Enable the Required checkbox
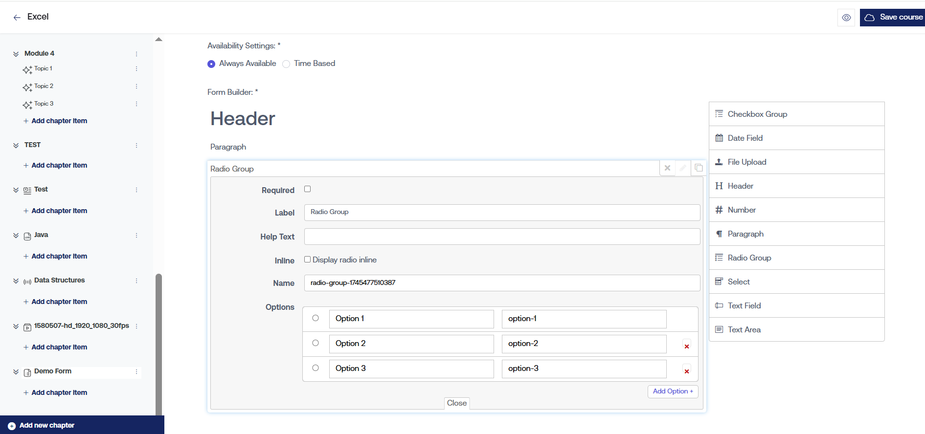The width and height of the screenshot is (925, 434). coord(308,189)
